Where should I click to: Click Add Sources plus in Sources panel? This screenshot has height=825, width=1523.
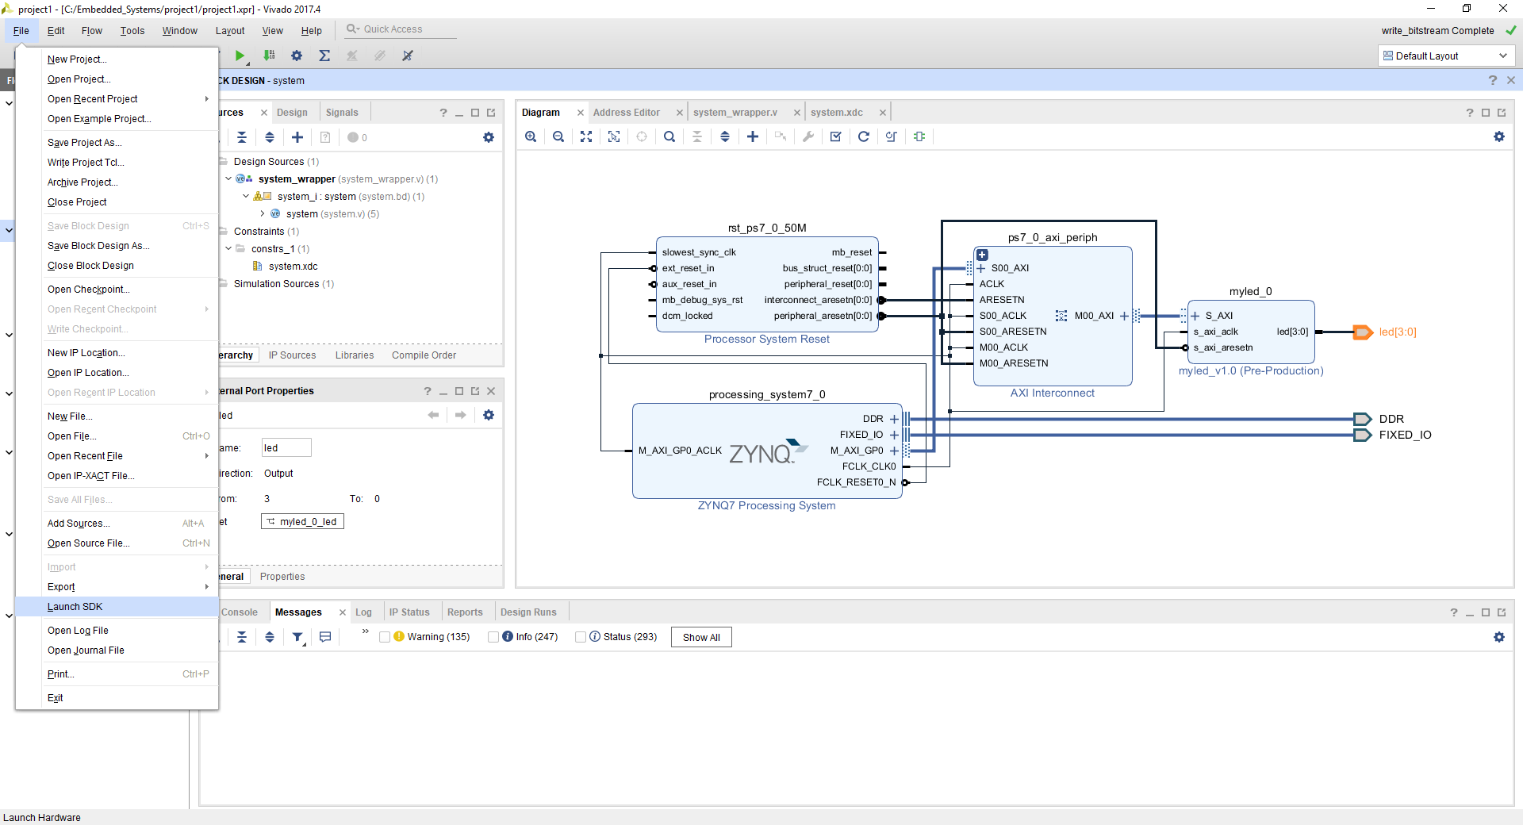point(297,137)
